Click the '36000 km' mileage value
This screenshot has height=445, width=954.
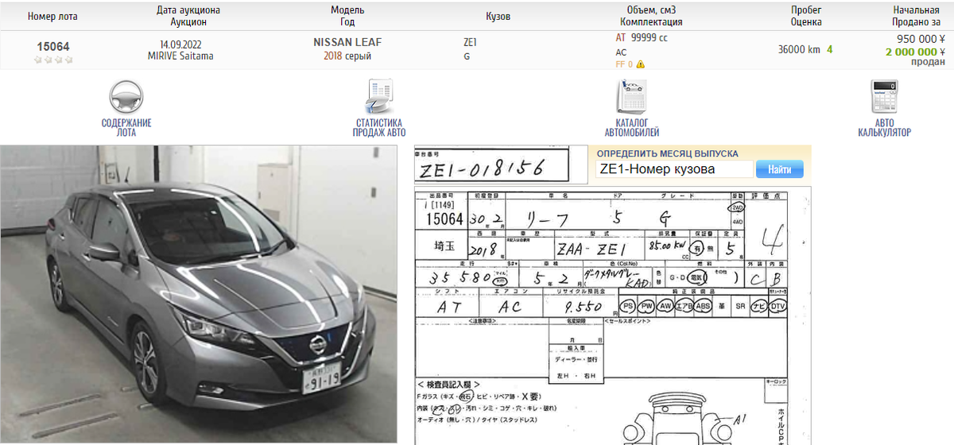point(798,49)
